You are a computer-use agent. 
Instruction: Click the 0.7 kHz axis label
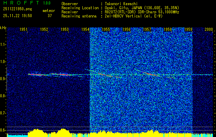tap(3, 113)
